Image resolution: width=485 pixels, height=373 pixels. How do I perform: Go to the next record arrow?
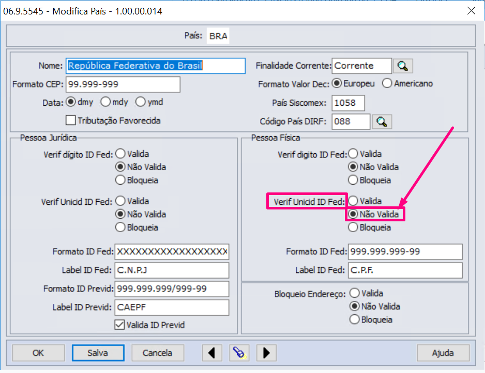pyautogui.click(x=266, y=353)
